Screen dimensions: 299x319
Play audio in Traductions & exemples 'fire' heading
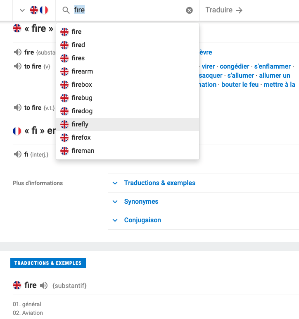tap(44, 285)
